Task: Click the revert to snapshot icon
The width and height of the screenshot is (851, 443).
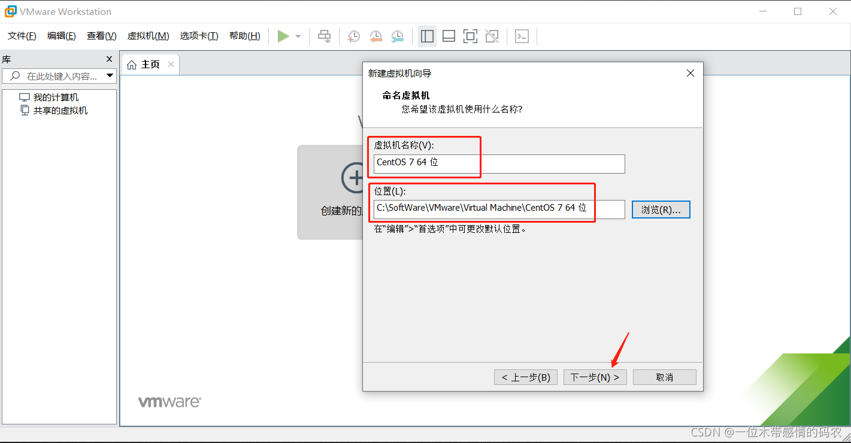Action: click(375, 37)
